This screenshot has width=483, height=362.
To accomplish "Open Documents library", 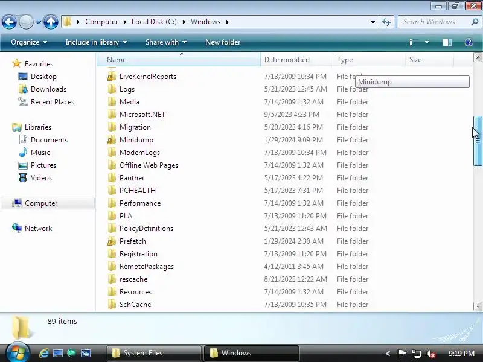I will point(49,140).
